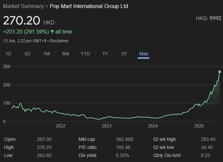The image size is (223, 162).
Task: Click the HKD currency label
Action: coord(49,23)
